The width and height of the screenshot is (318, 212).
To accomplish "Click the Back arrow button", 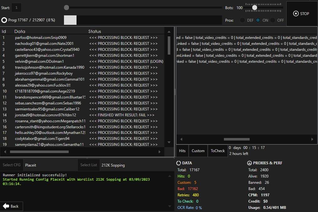I will [11, 206].
